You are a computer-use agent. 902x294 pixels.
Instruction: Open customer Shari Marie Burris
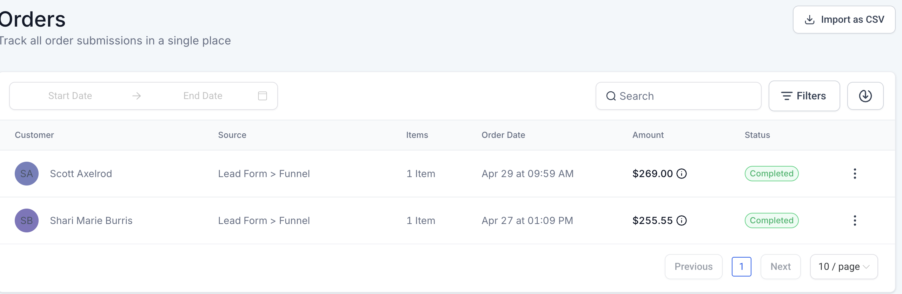[x=91, y=220]
